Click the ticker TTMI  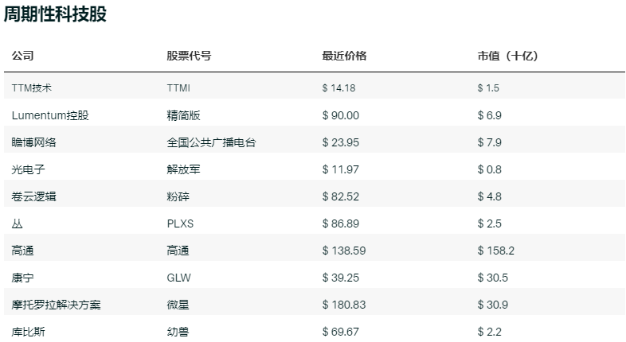tap(178, 88)
